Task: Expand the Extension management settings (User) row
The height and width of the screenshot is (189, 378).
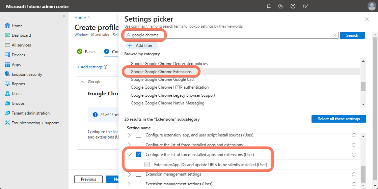Action: pyautogui.click(x=130, y=184)
